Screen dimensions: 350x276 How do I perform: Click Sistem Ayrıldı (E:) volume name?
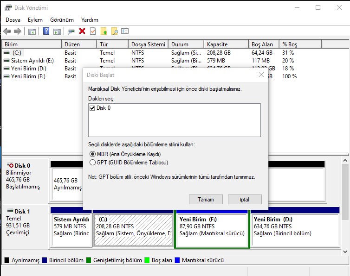pyautogui.click(x=32, y=61)
